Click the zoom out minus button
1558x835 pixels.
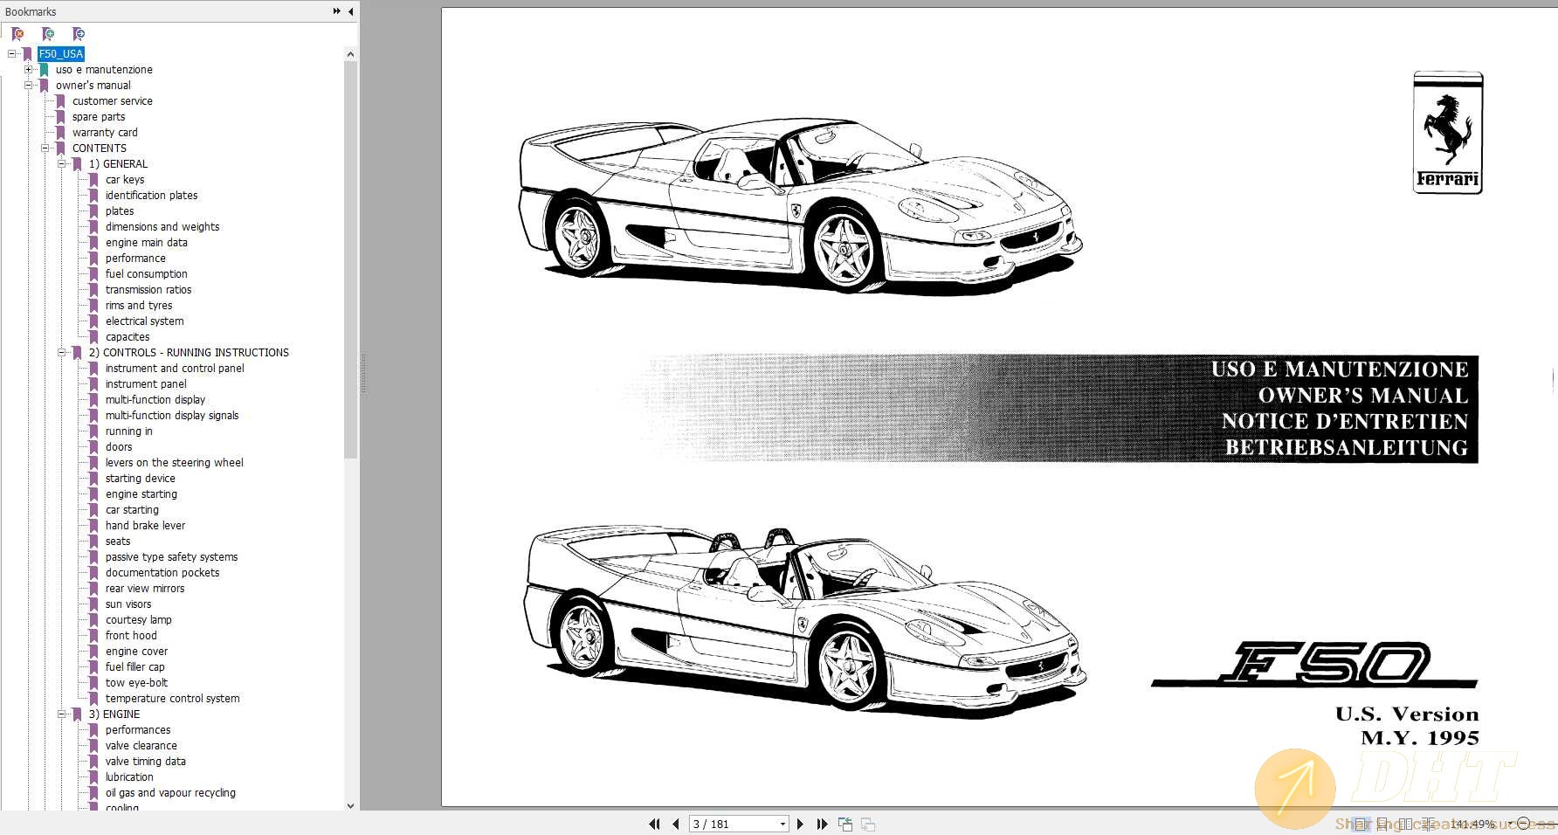(1523, 824)
